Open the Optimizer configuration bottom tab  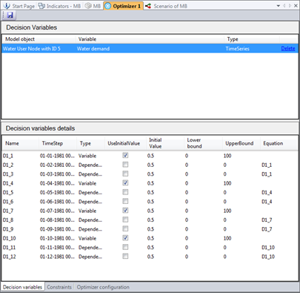click(103, 287)
